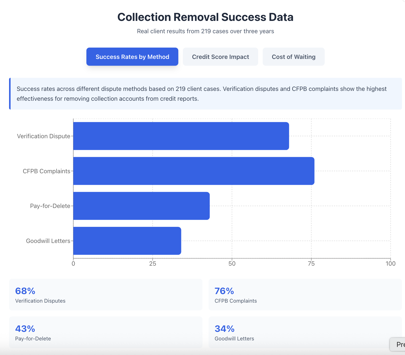Open the Cost of Waiting tab

pos(293,57)
